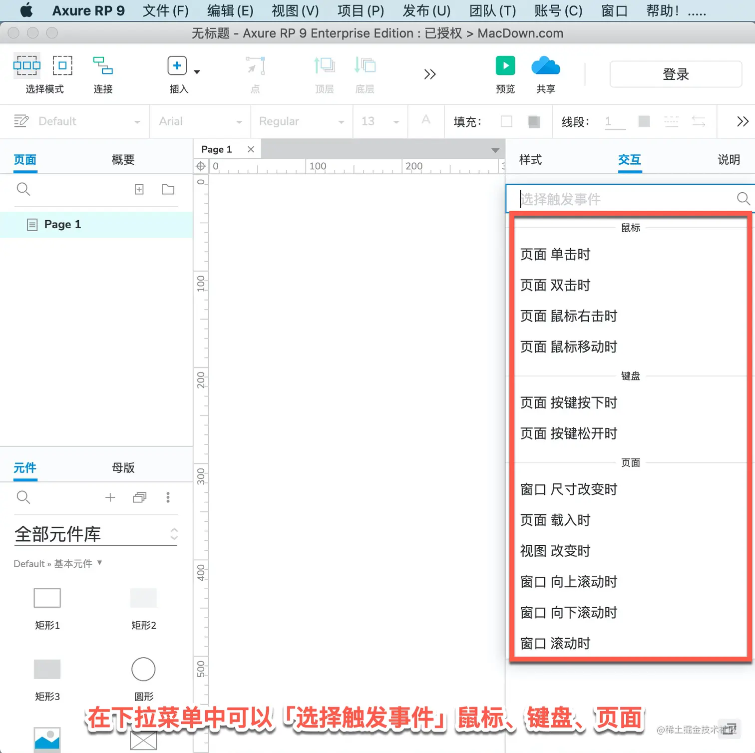Click the white fill color swatch
Image resolution: width=755 pixels, height=753 pixels.
tap(506, 121)
